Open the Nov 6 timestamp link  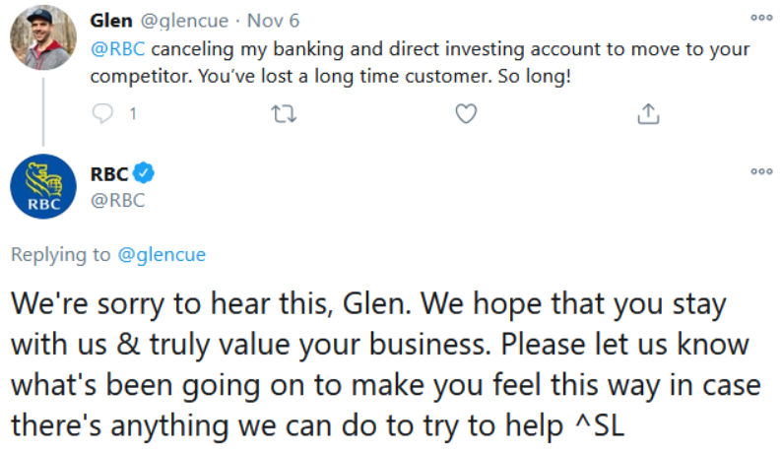pyautogui.click(x=273, y=21)
